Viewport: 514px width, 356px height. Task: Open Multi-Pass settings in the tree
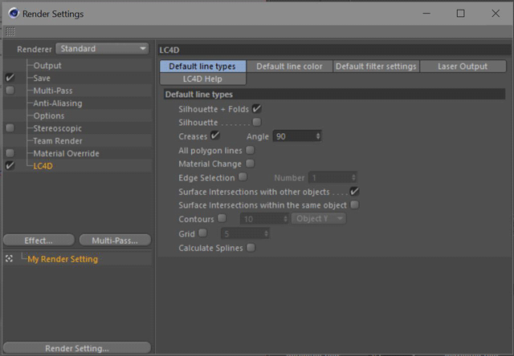53,91
